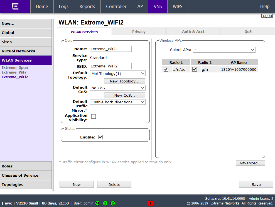This screenshot has width=275, height=207.
Task: Click the Delete button
Action: [x=114, y=184]
